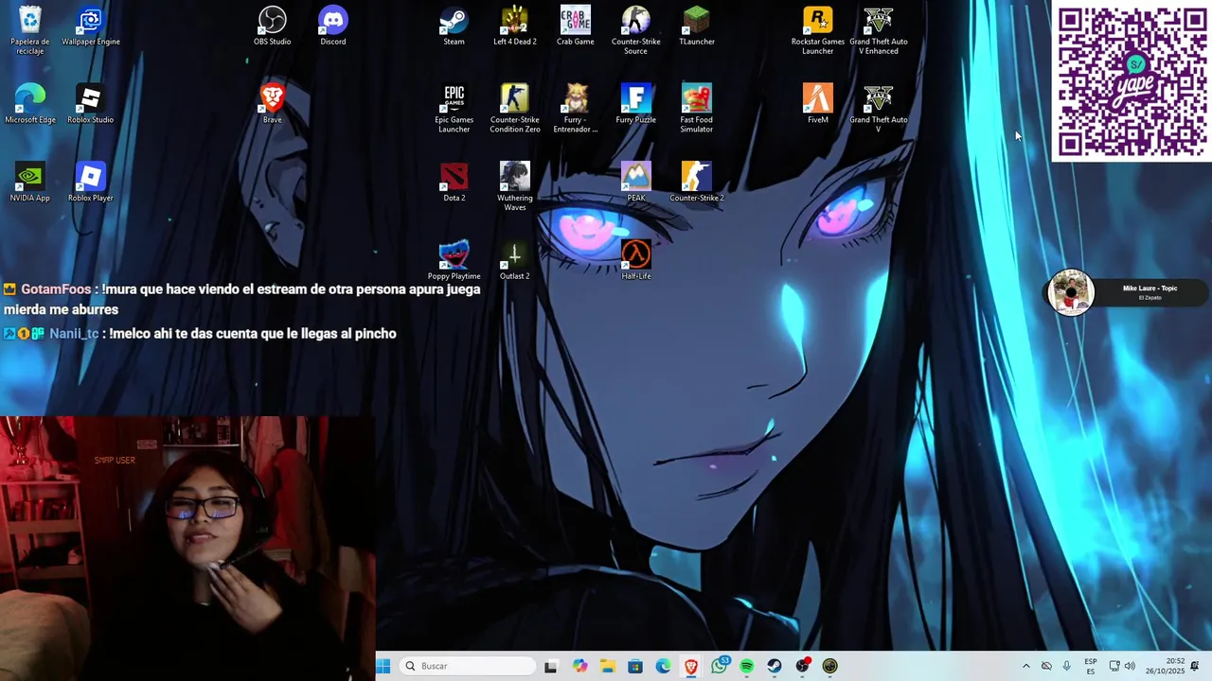Select the Steam desktop icon
This screenshot has height=681, width=1212.
coord(454,26)
